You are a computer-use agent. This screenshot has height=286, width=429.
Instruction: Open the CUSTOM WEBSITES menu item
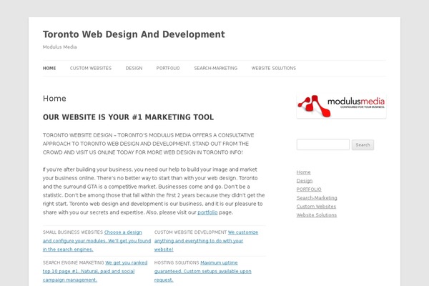tap(91, 68)
